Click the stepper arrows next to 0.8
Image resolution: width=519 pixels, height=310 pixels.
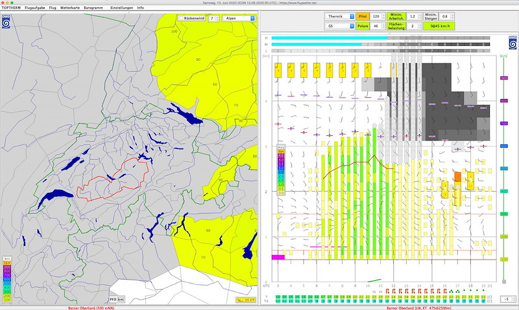452,16
